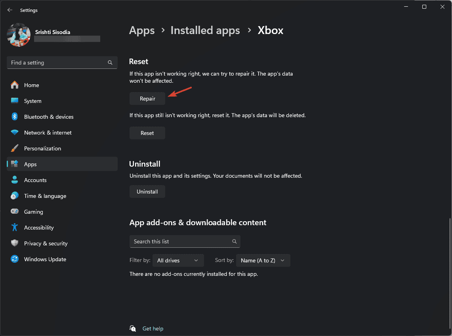452x336 pixels.
Task: Click the vertical scrollbar thumb
Action: 449,273
